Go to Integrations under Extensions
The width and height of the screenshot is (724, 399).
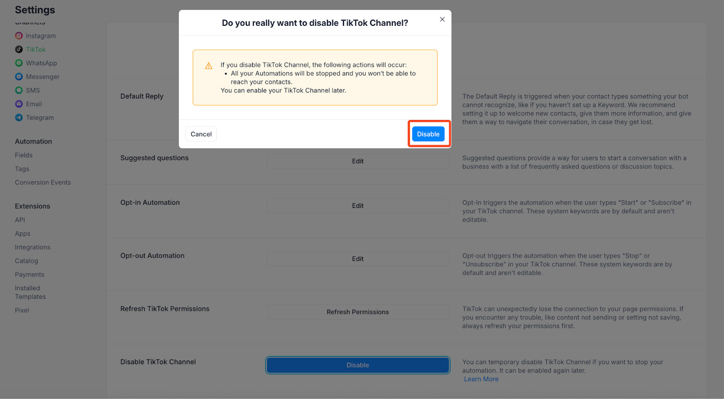coord(33,247)
